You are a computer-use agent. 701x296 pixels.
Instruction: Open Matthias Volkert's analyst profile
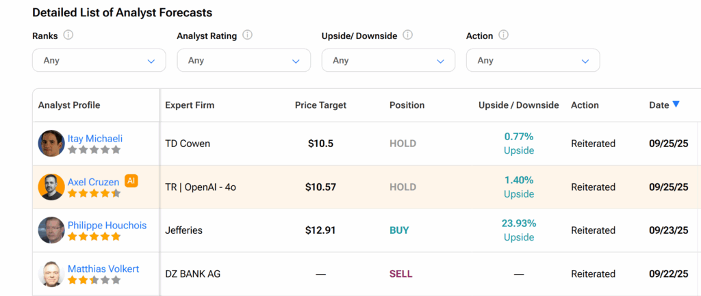[x=103, y=269]
